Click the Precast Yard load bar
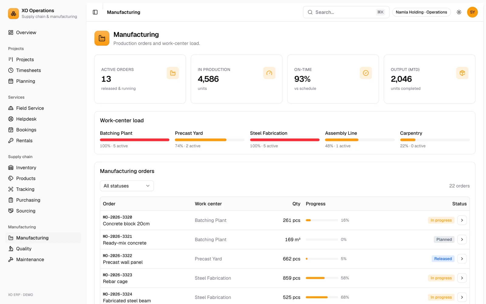The image size is (486, 304). point(210,140)
